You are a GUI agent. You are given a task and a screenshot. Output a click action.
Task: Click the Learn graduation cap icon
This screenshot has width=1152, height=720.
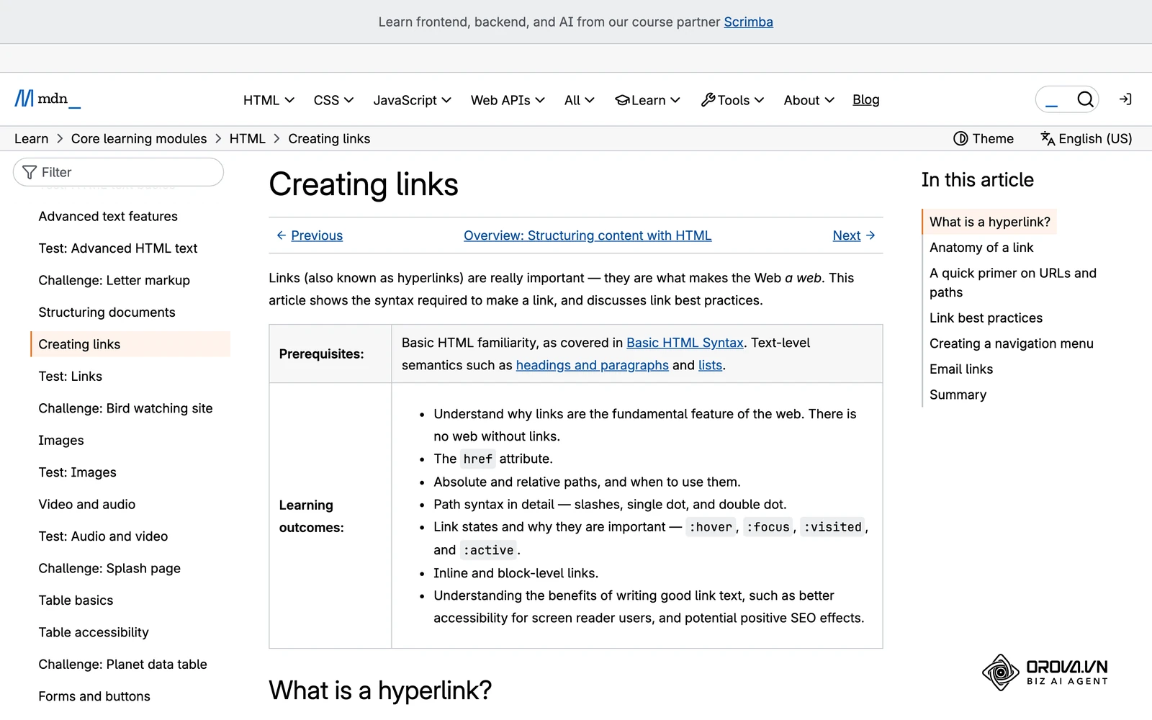[622, 100]
